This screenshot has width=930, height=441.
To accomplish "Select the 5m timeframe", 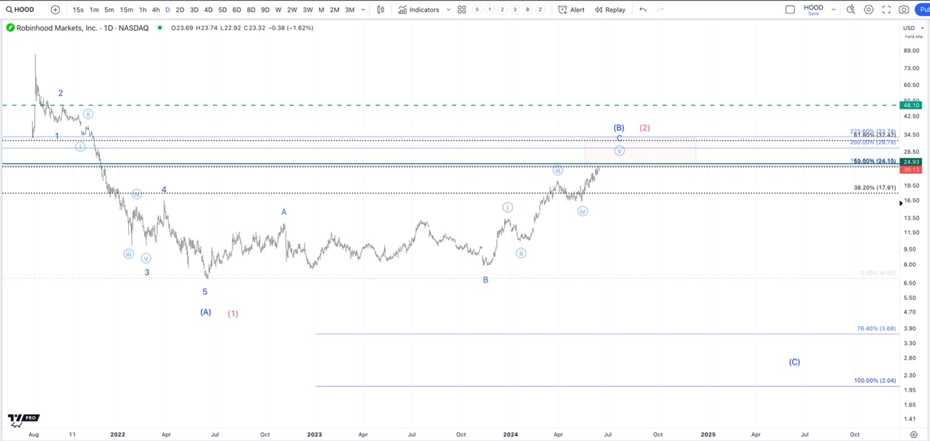I will click(x=109, y=10).
